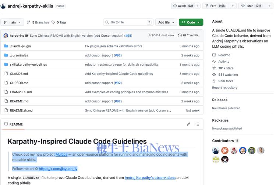Open the green Code dropdown
This screenshot has height=185, width=276.
pos(191,22)
